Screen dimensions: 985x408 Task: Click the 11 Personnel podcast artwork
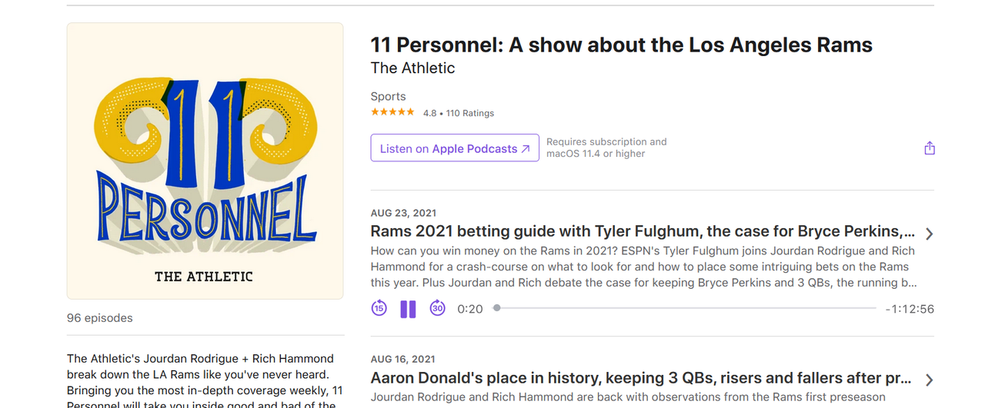(205, 161)
